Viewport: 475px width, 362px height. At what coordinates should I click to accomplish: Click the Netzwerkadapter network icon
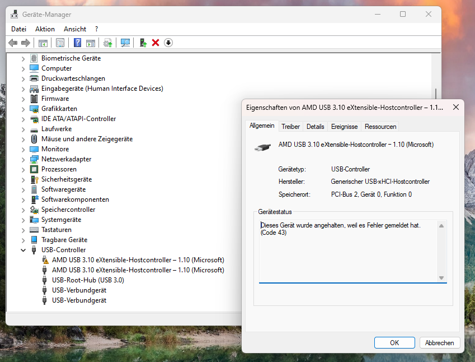(34, 159)
